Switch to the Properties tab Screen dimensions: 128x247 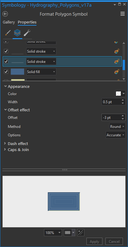coord(27,22)
